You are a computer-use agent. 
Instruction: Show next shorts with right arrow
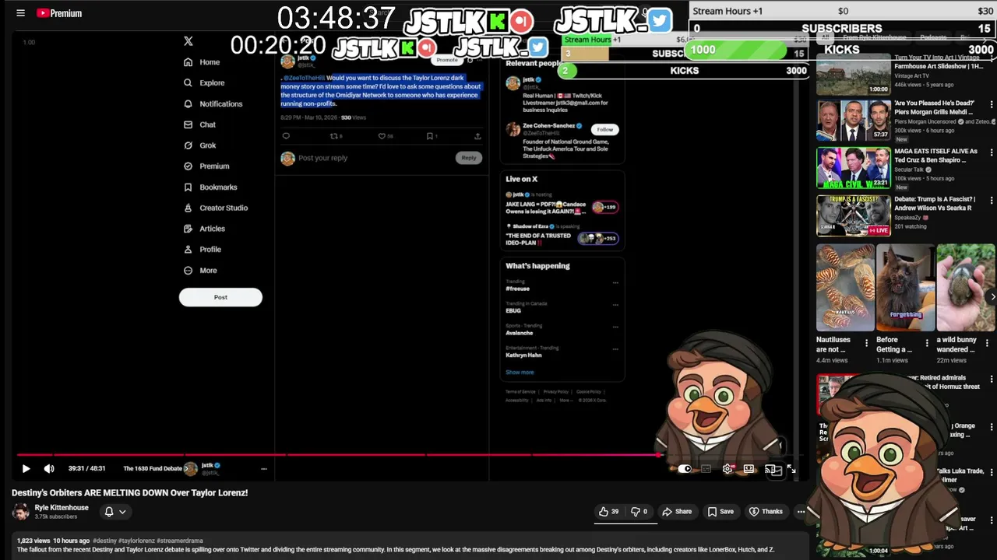tap(992, 296)
